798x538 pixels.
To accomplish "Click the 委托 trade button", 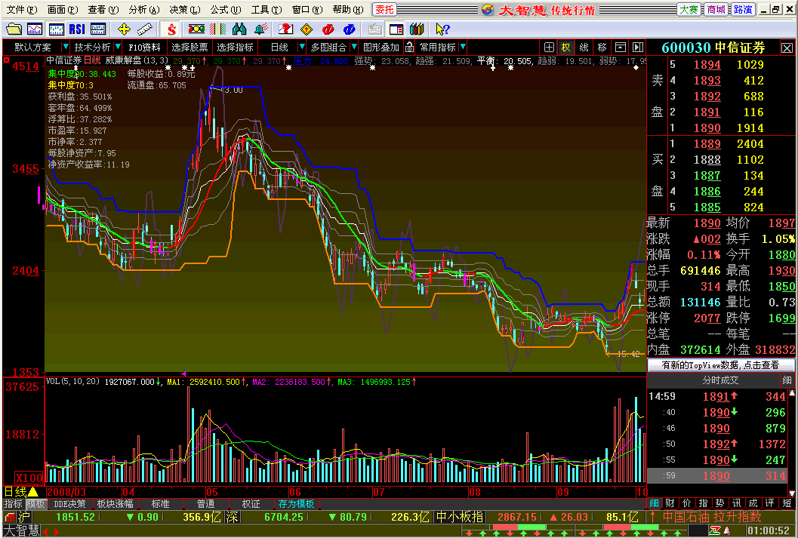I will pyautogui.click(x=384, y=9).
